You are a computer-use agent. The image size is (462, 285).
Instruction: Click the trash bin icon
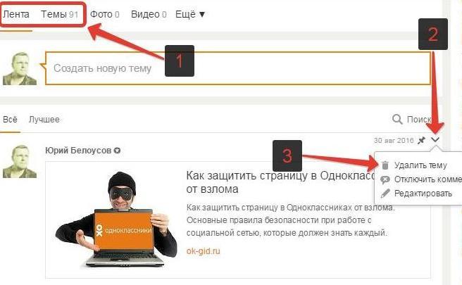pos(385,165)
